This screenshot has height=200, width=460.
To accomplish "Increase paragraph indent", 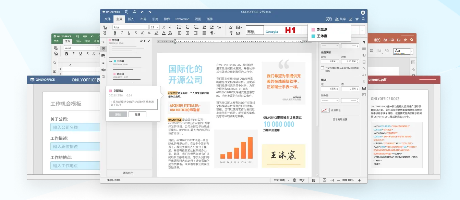I will 212,27.
